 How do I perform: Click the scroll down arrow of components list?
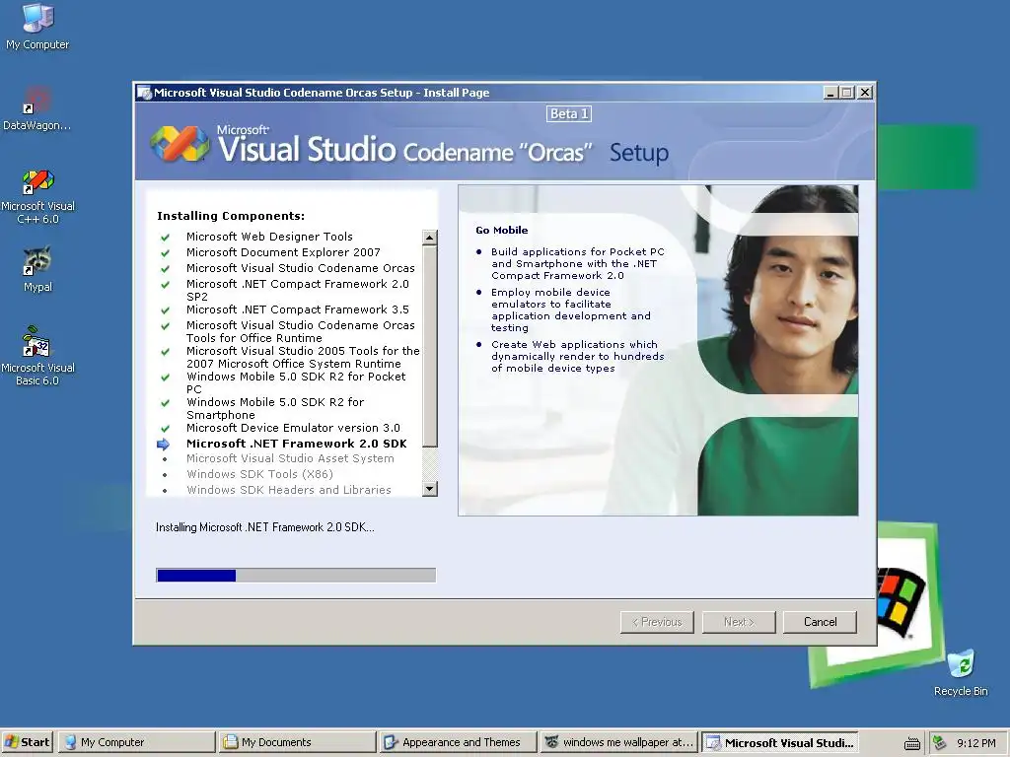click(430, 489)
